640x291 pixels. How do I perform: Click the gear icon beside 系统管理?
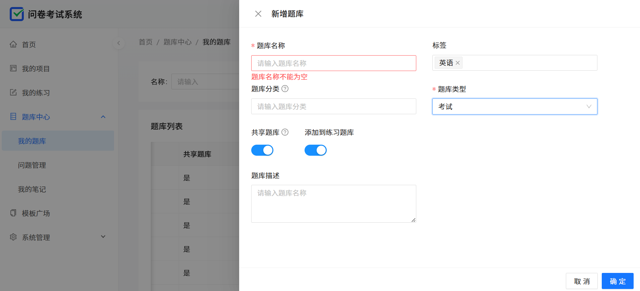13,237
